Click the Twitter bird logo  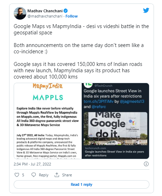point(146,11)
